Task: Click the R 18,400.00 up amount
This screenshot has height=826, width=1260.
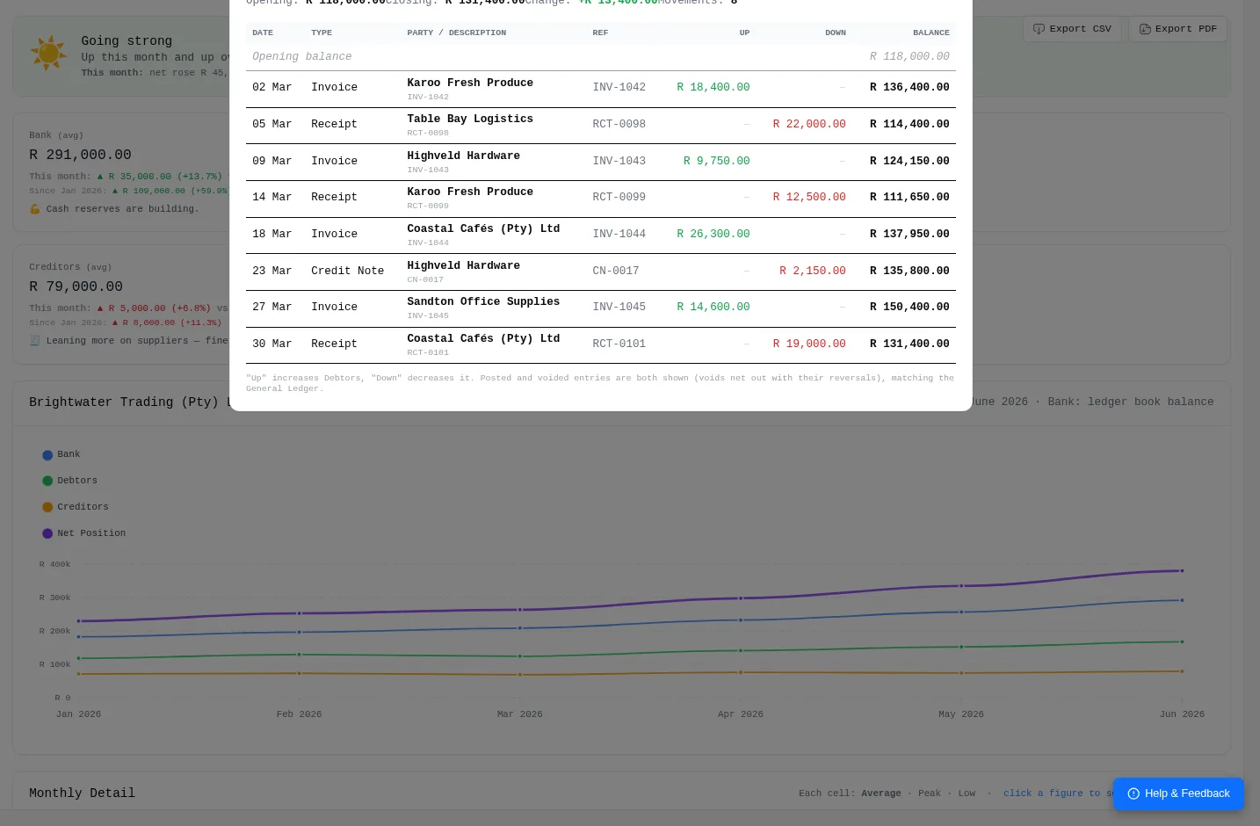Action: click(713, 88)
